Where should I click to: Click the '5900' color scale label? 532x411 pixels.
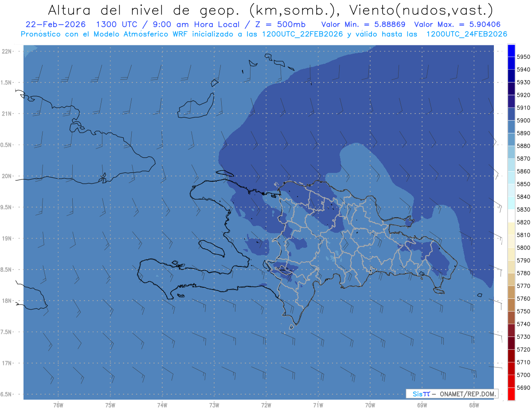tap(523, 120)
